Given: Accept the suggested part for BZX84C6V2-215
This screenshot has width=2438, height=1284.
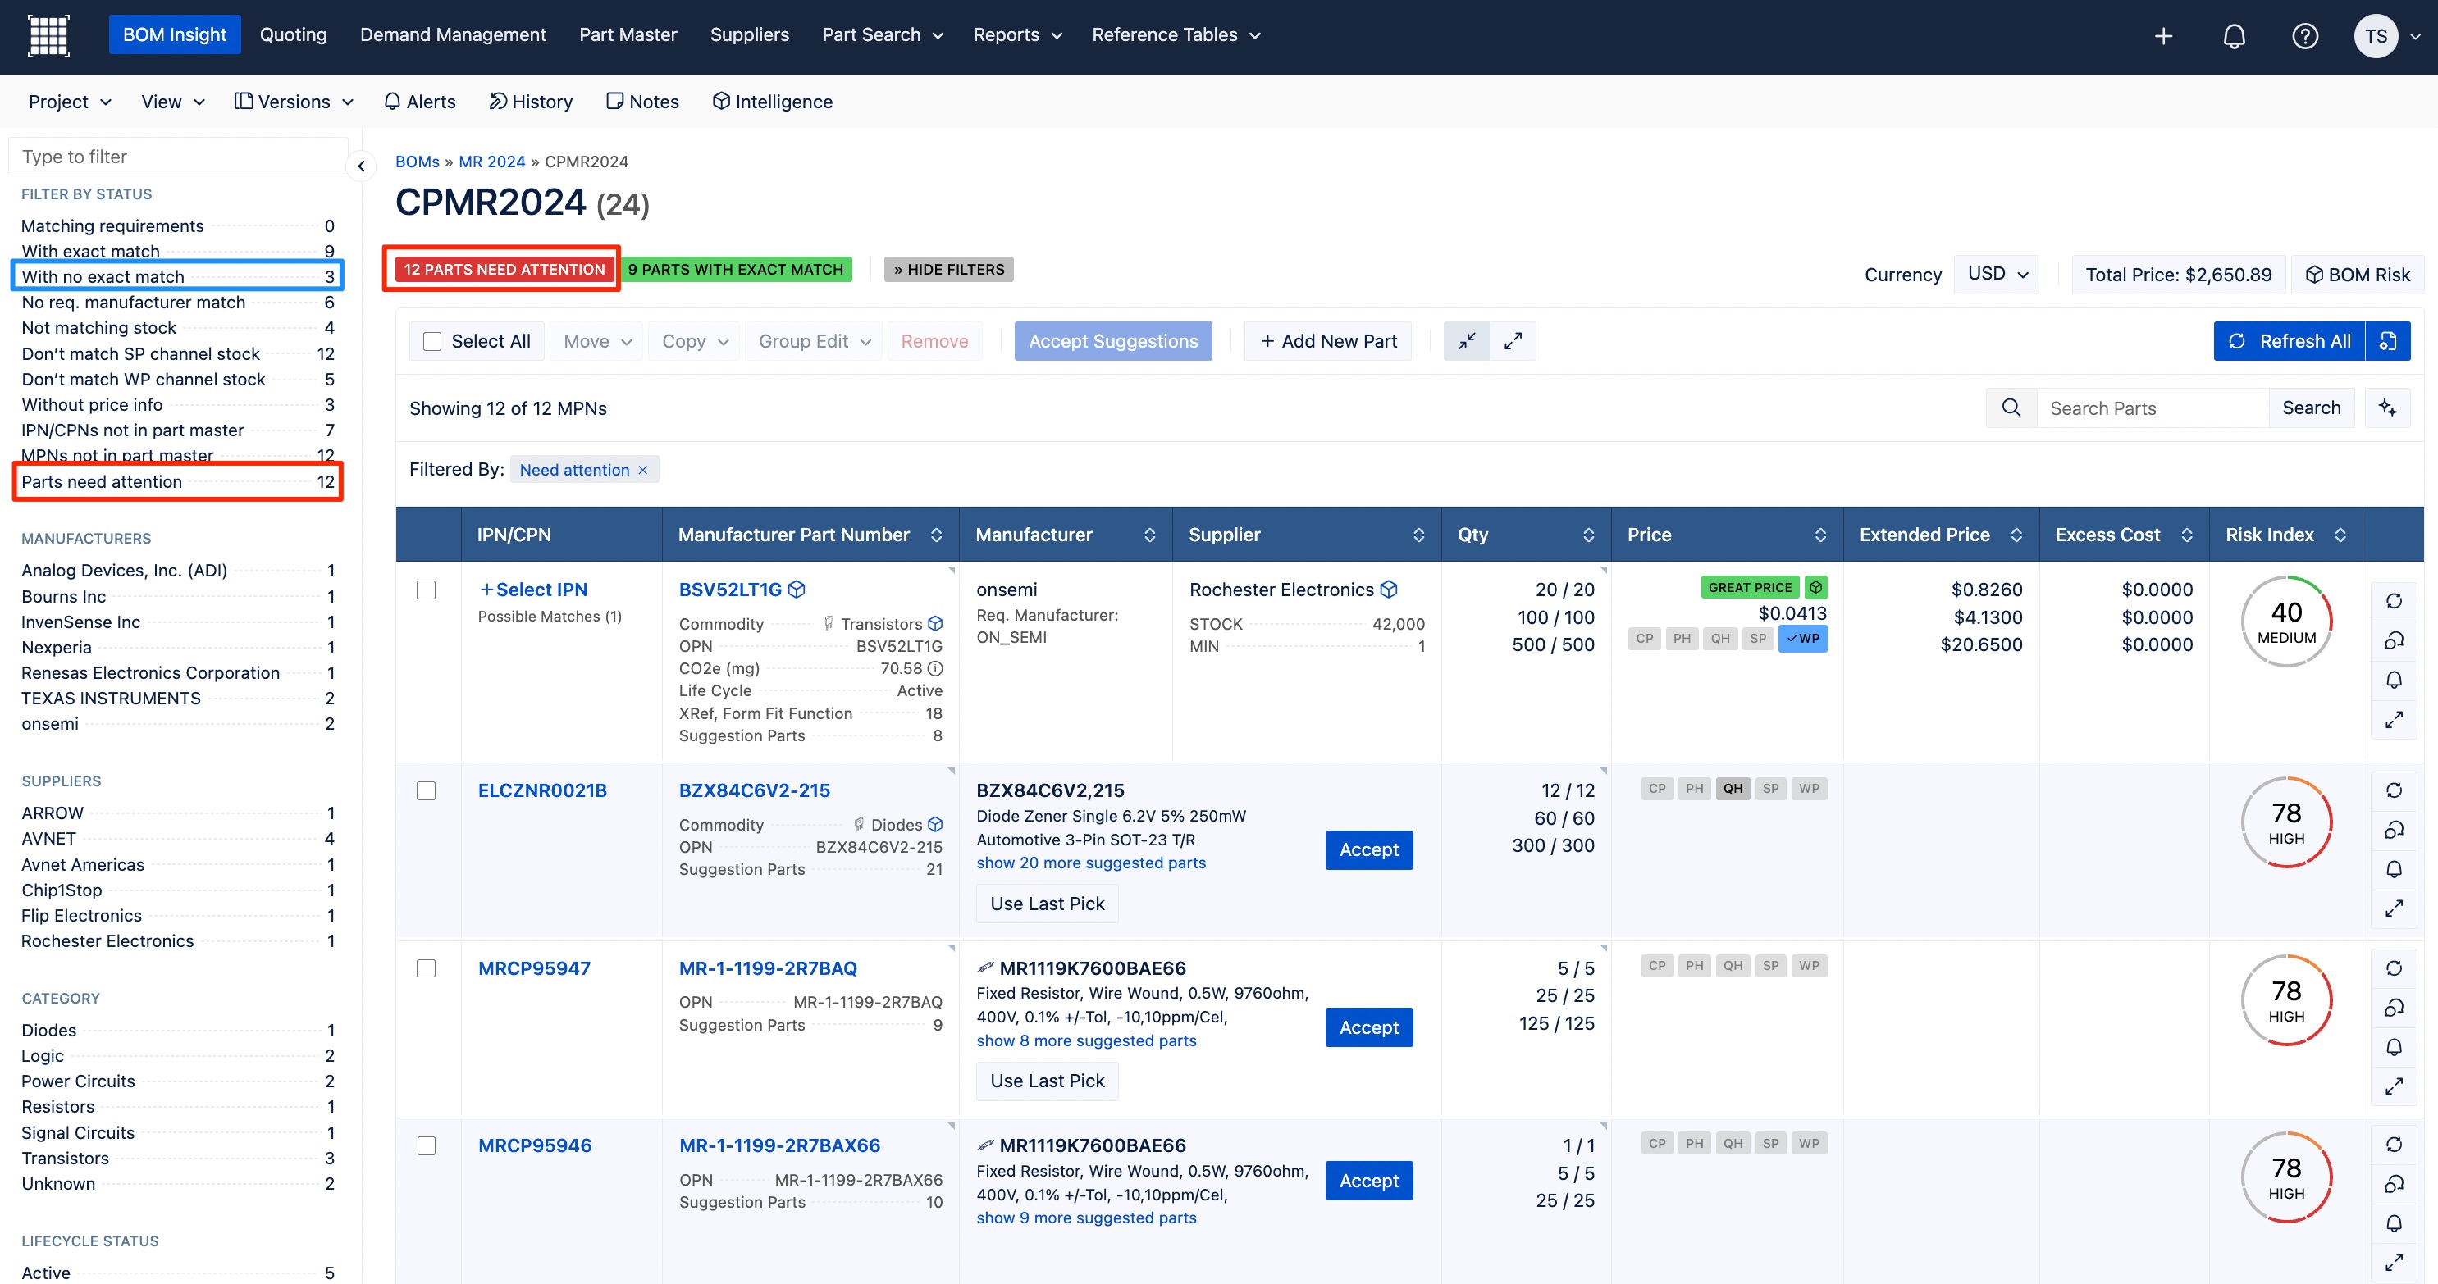Looking at the screenshot, I should (x=1367, y=849).
